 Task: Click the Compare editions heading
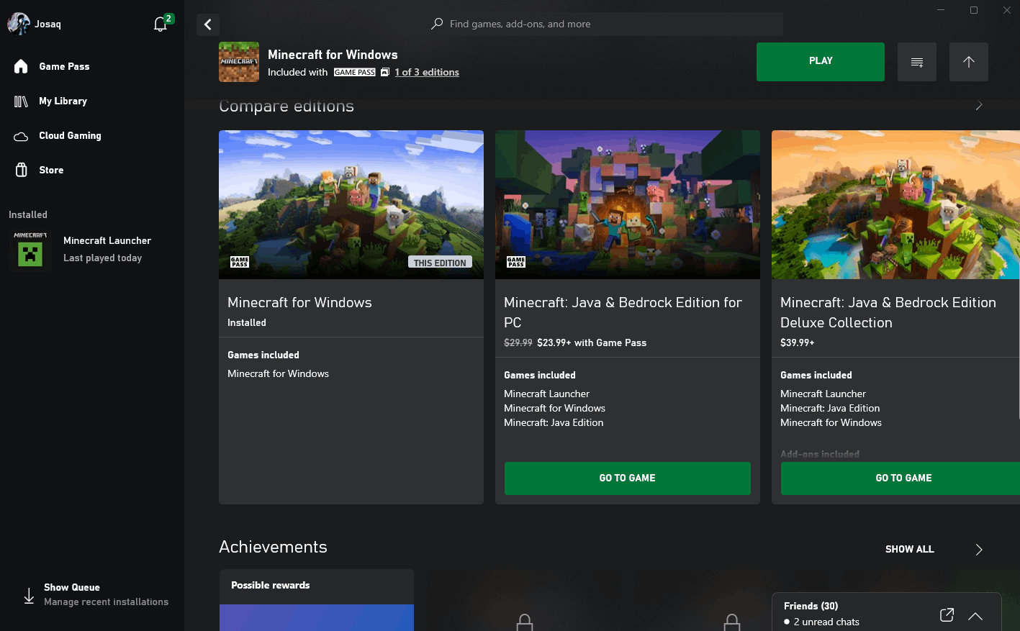pyautogui.click(x=286, y=106)
